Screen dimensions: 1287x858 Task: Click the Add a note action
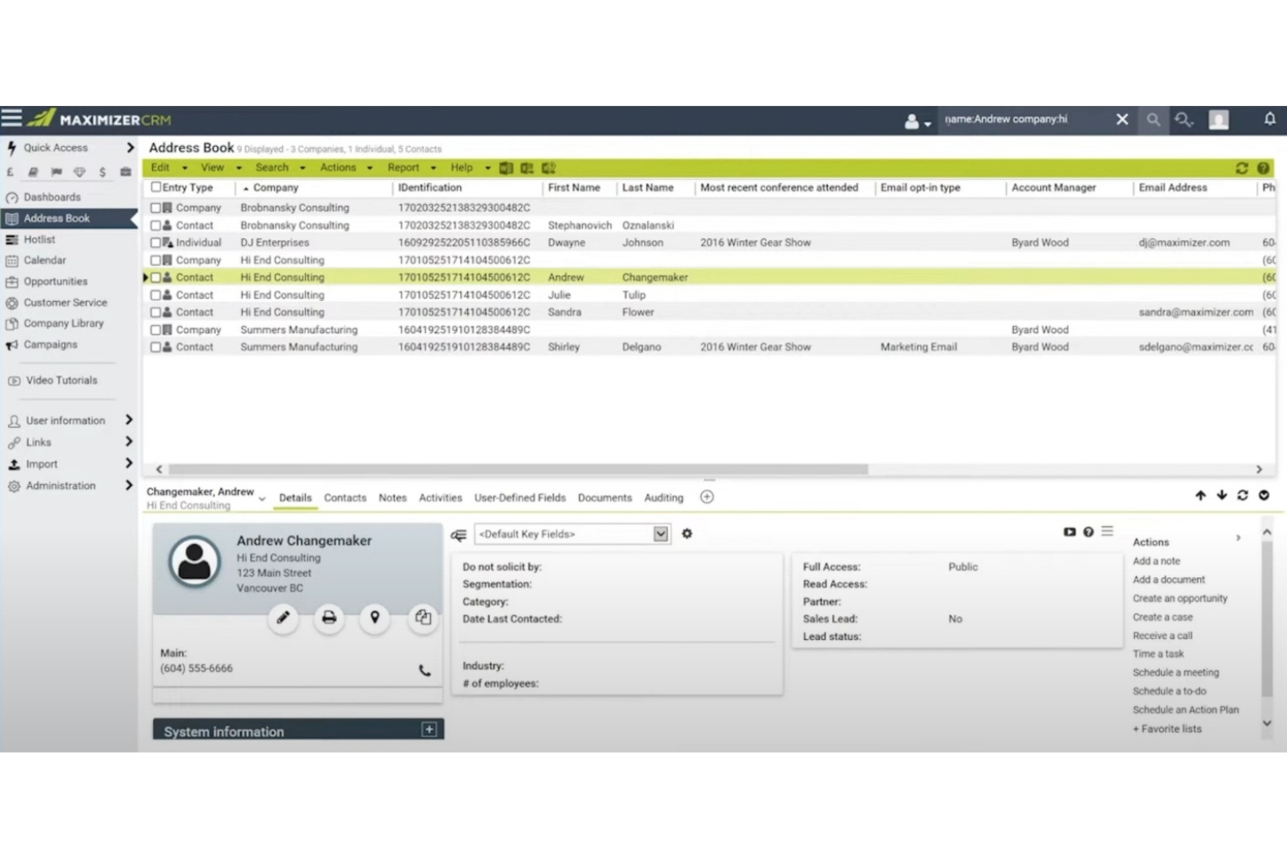[x=1156, y=561]
